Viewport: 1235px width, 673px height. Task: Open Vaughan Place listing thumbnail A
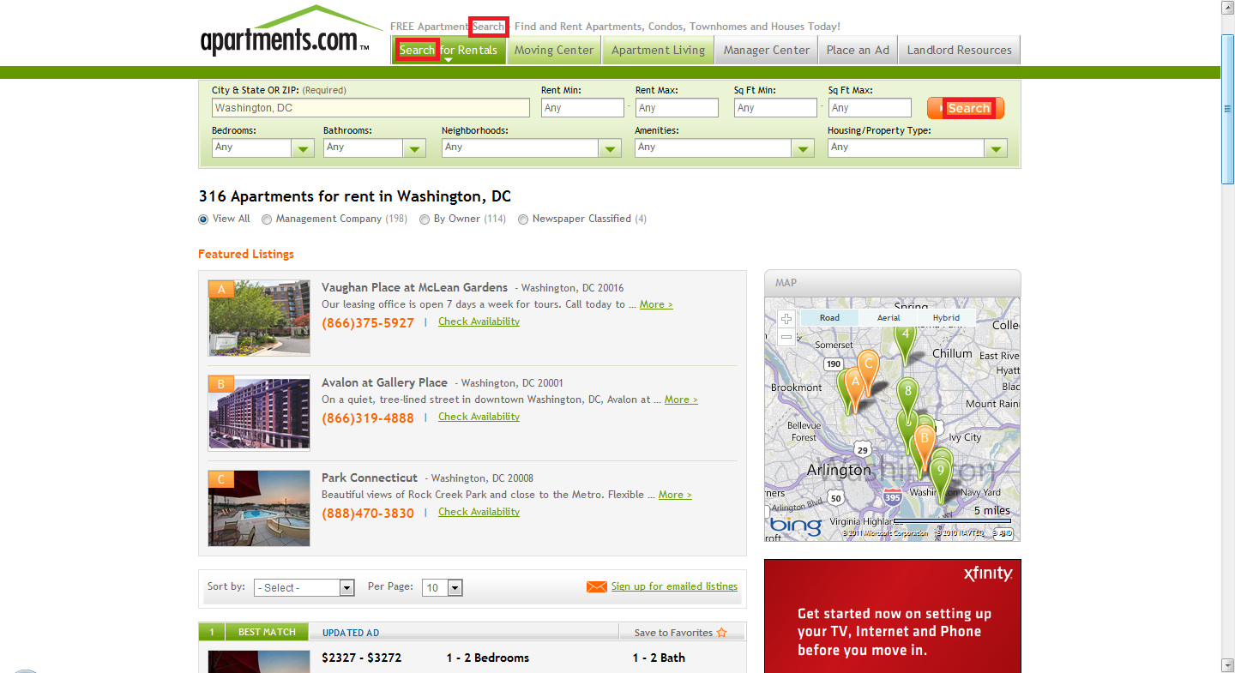click(259, 318)
